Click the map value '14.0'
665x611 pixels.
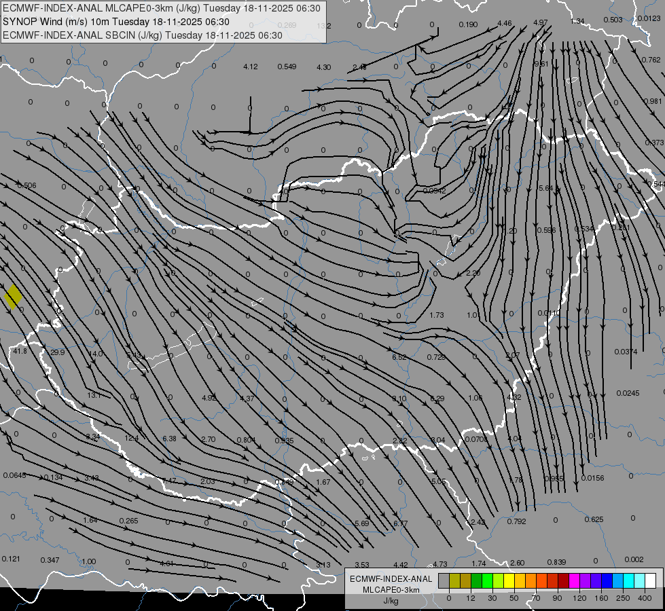pos(95,354)
